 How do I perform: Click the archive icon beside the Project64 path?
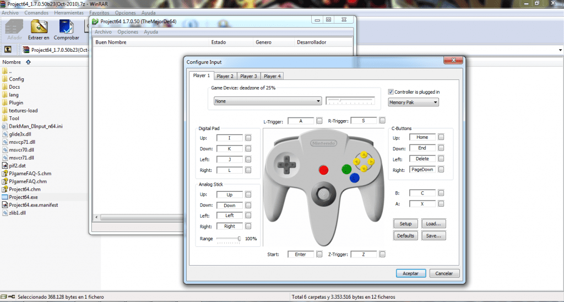[26, 50]
